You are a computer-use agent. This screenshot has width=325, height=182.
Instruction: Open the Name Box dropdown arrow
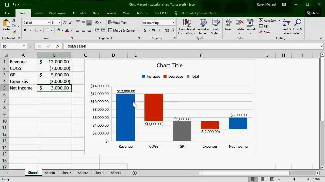tap(24, 46)
